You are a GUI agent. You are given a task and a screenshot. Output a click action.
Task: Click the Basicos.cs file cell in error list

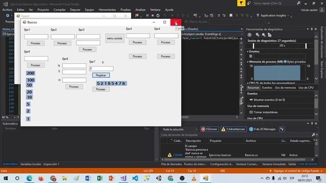coord(251,155)
